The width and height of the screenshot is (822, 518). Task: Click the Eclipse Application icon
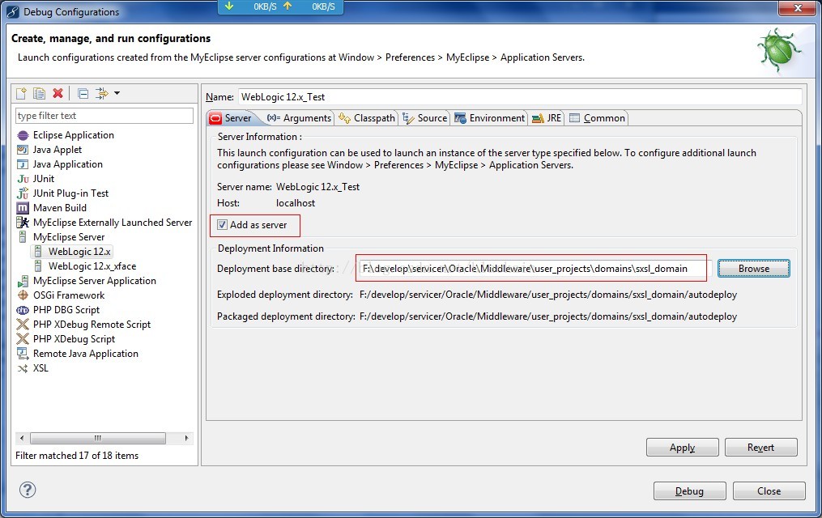point(23,135)
